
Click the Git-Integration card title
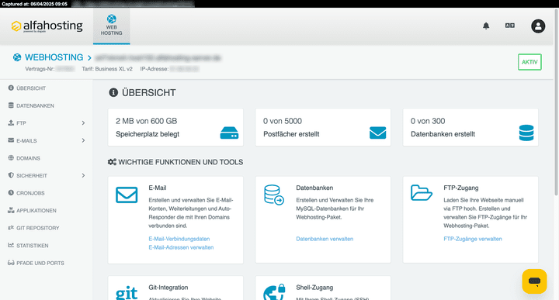tap(168, 287)
